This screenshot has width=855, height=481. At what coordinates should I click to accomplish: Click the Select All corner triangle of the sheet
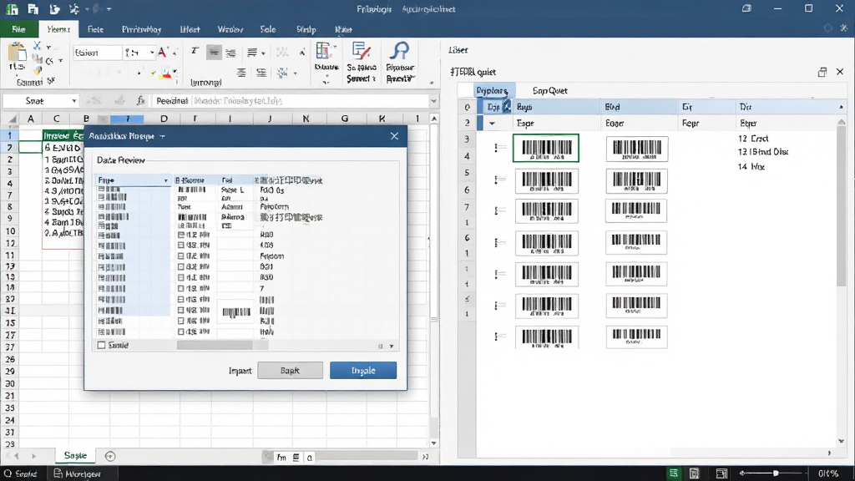(12, 119)
